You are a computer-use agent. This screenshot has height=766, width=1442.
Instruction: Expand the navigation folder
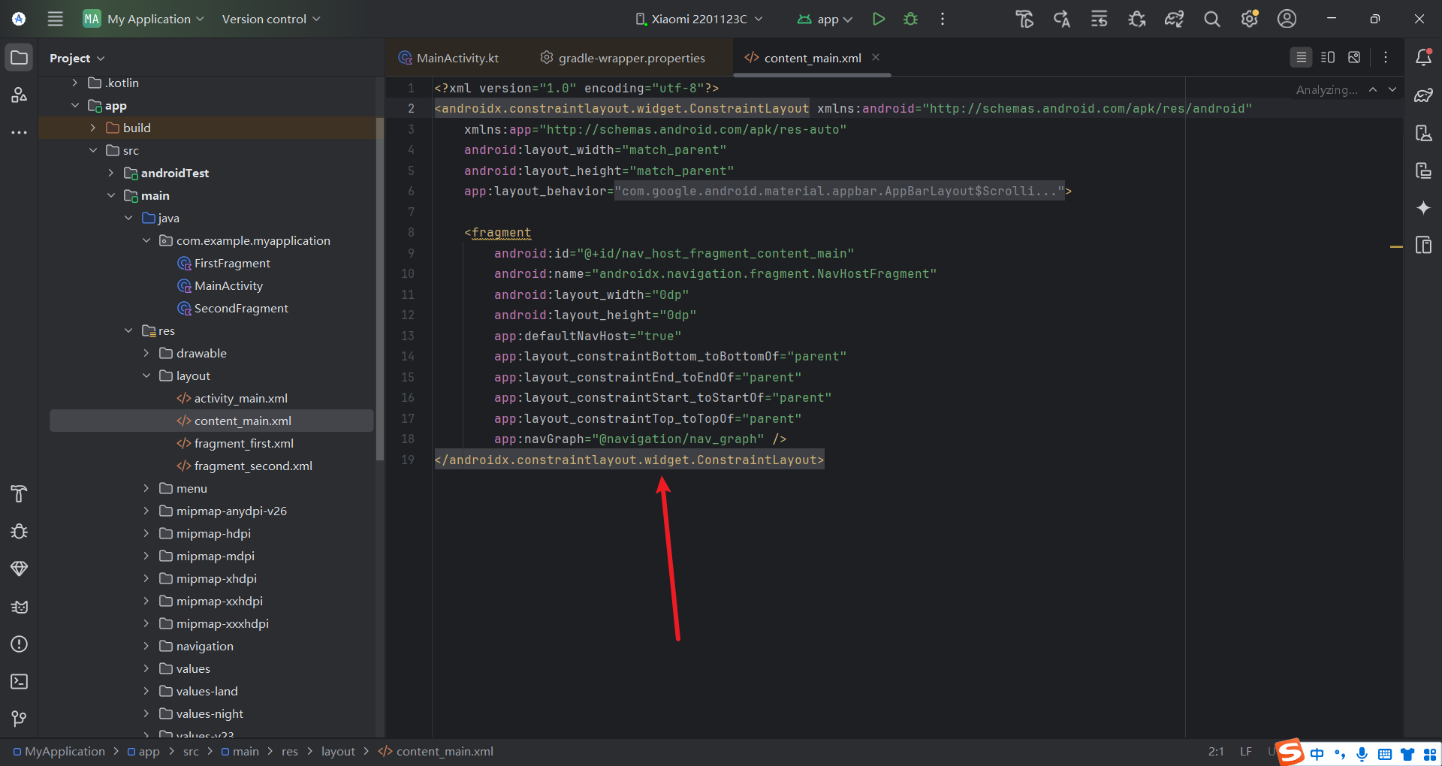pyautogui.click(x=146, y=646)
